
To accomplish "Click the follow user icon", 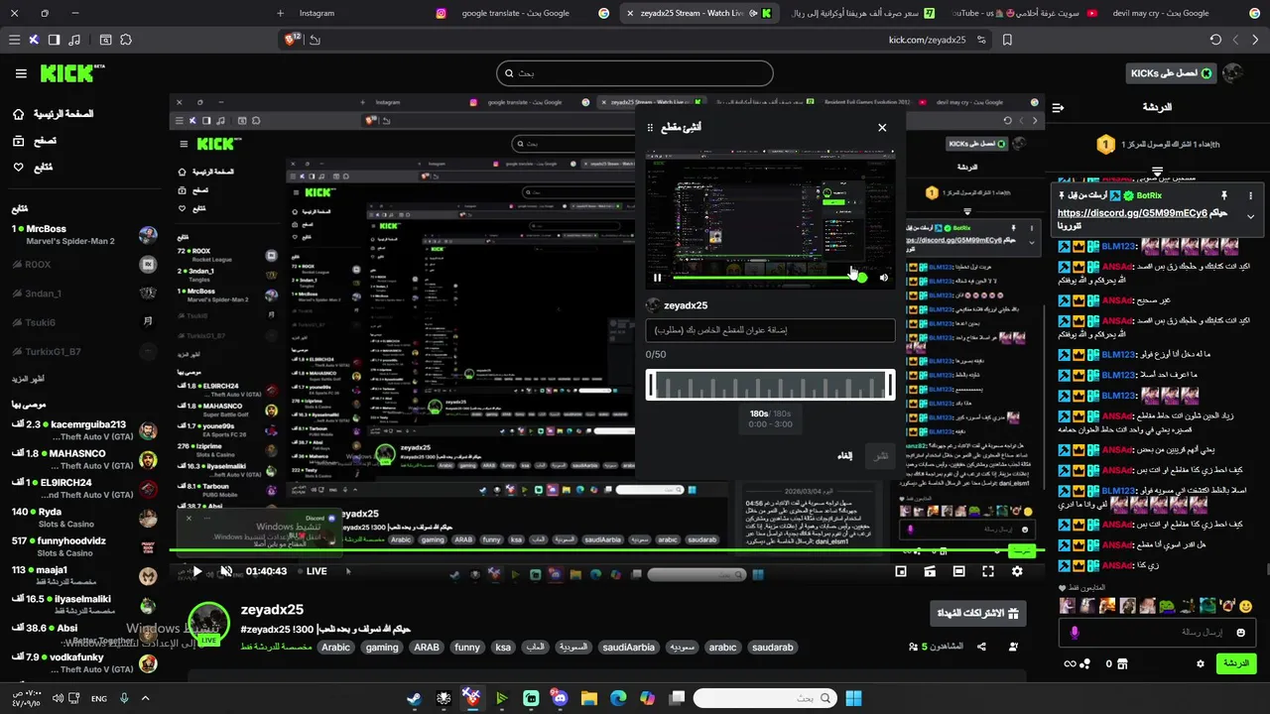I will tap(1014, 647).
